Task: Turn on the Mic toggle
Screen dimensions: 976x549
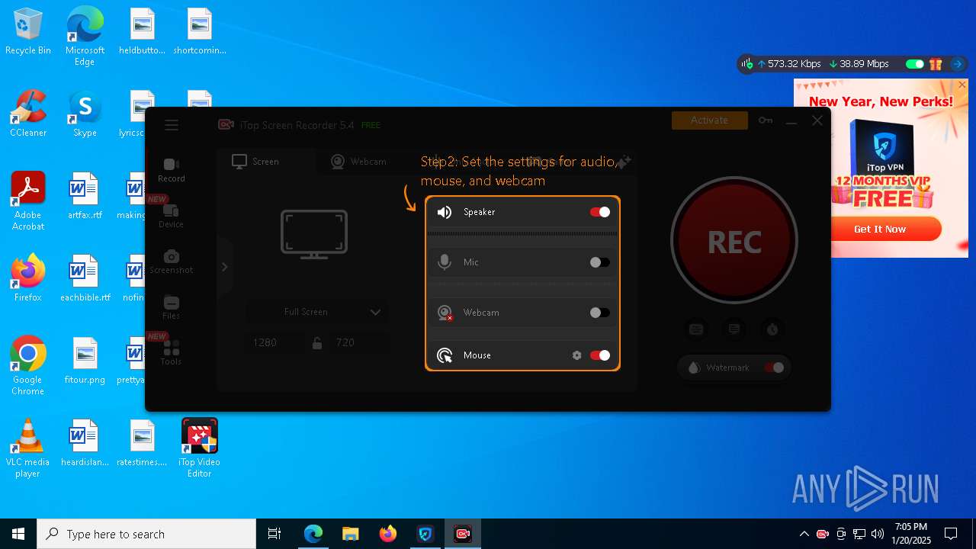Action: coord(600,262)
